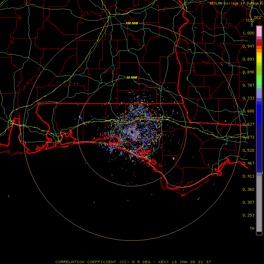Click the 0.467 scale value
This screenshot has height=264, width=264.
point(248,163)
